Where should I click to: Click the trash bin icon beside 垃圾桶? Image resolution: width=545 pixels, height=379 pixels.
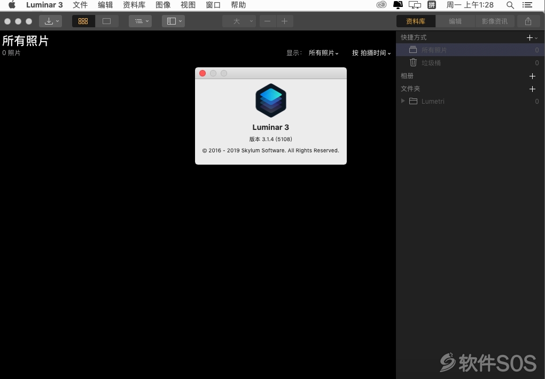click(x=413, y=63)
